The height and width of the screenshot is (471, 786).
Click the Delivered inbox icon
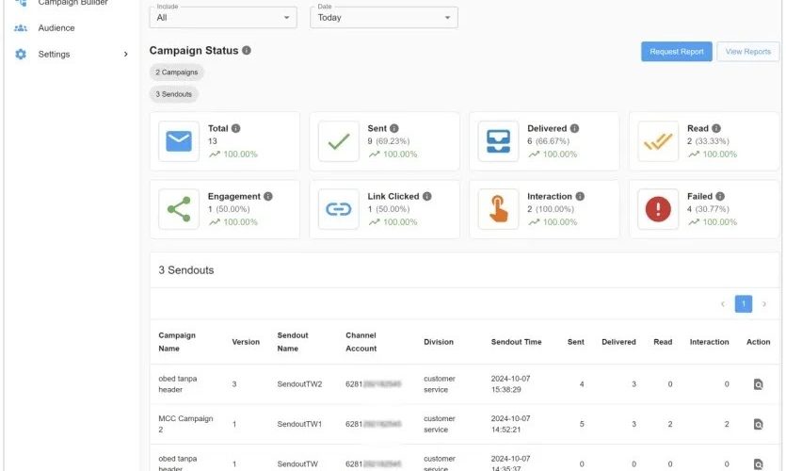[x=499, y=141]
